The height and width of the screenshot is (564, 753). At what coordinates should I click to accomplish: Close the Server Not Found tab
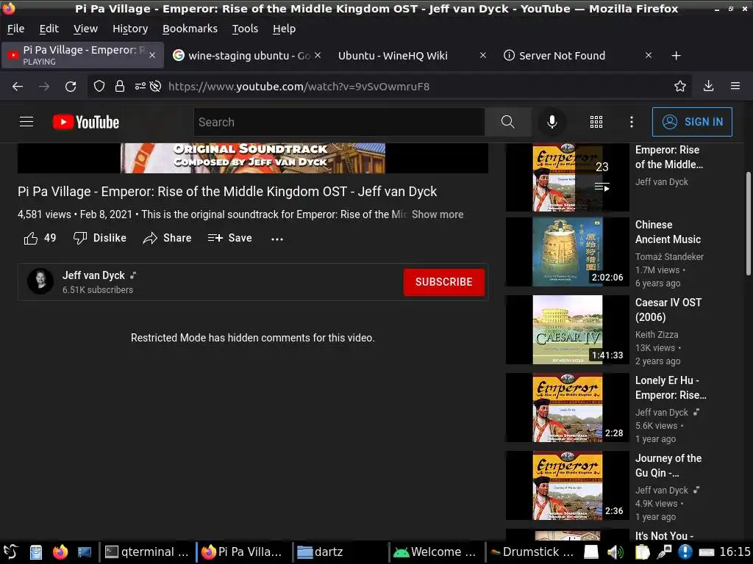pos(649,56)
